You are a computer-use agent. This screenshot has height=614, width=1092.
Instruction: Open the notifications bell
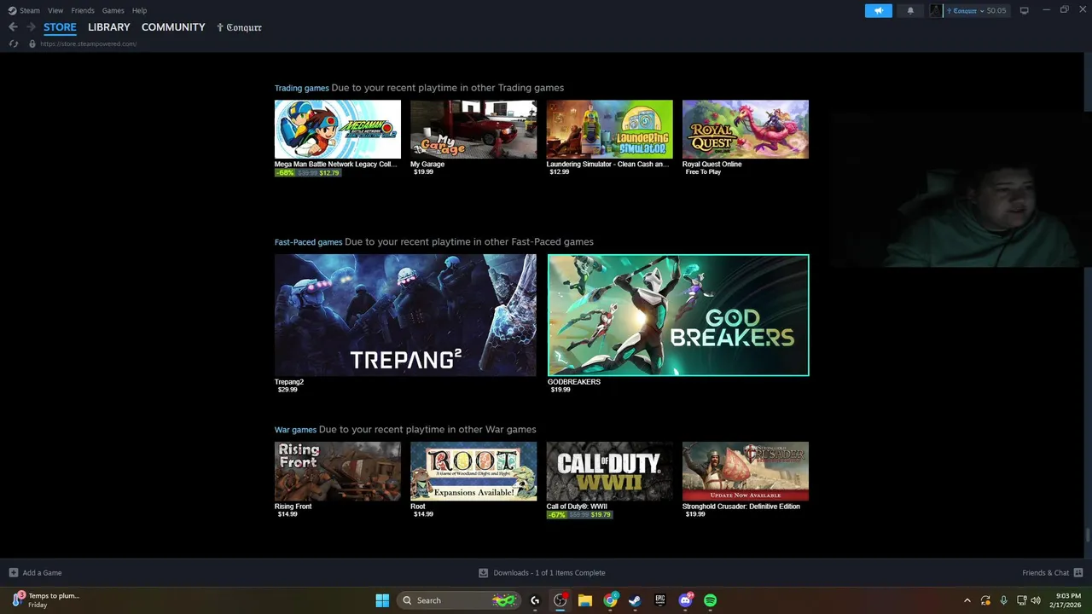(x=910, y=10)
